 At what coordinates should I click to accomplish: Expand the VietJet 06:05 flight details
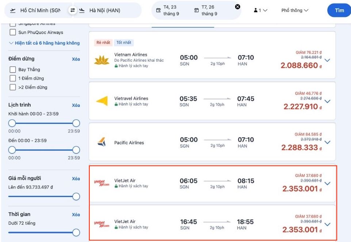click(x=327, y=184)
